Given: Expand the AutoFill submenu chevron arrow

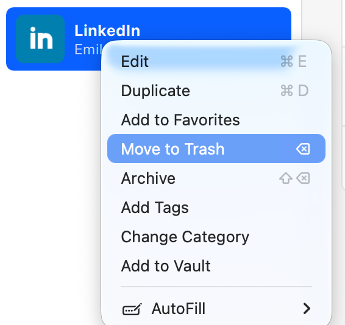Looking at the screenshot, I should click(x=307, y=309).
